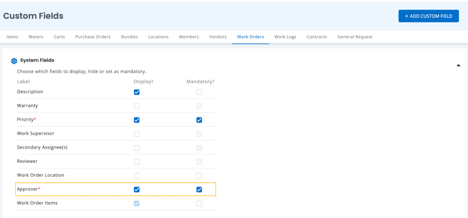Uncheck Display for Approver
The height and width of the screenshot is (218, 468).
coord(137,189)
